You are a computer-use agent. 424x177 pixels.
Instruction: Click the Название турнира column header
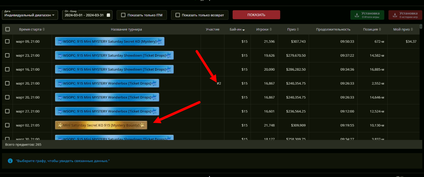(126, 29)
